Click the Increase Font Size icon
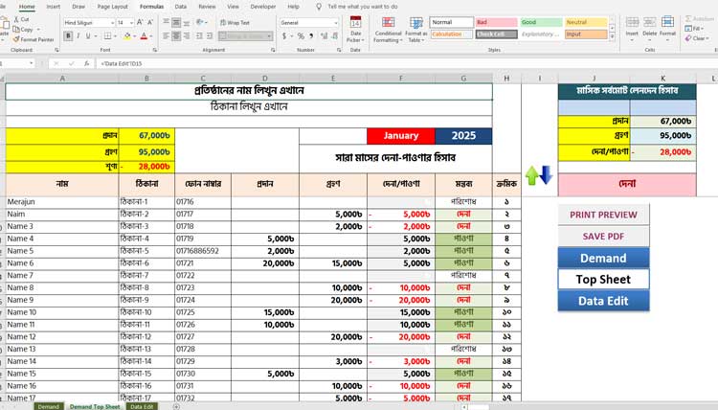Viewport: 718px width, 410px height. pyautogui.click(x=140, y=22)
